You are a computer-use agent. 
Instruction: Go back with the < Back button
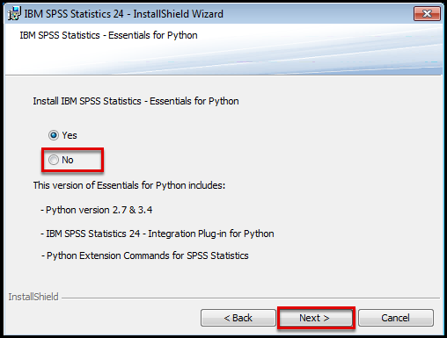pyautogui.click(x=238, y=318)
